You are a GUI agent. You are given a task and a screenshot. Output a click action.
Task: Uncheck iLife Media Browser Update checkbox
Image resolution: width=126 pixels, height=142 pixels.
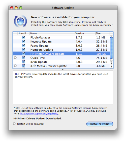click(24, 66)
